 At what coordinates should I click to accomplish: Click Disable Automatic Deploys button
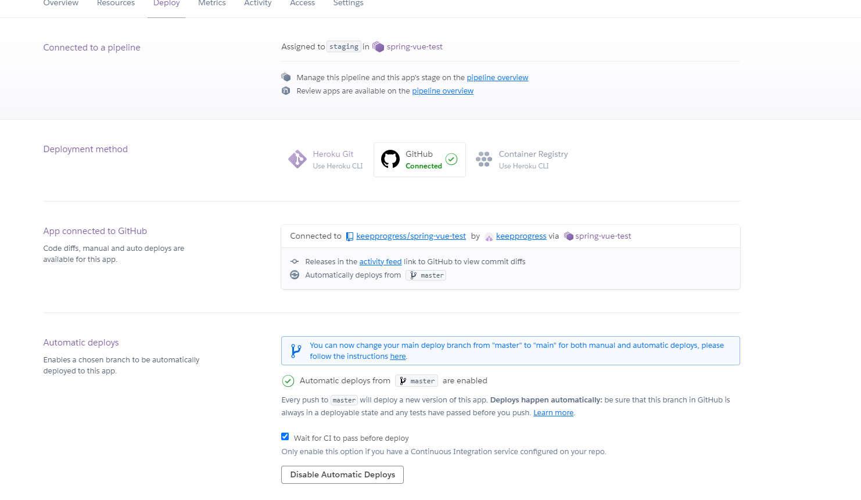click(342, 474)
